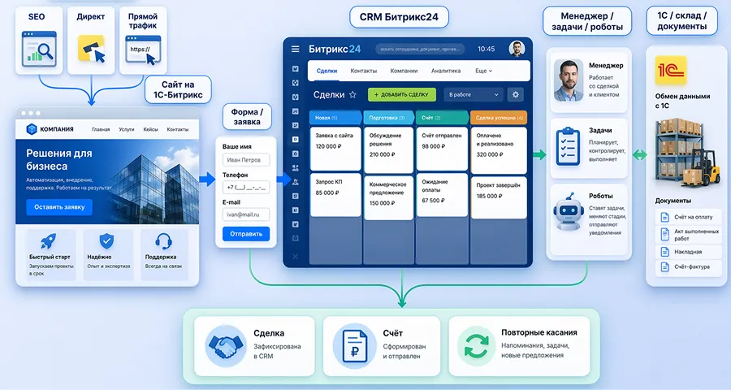Expand the Еще dropdown in the CRM tabs

click(x=484, y=71)
